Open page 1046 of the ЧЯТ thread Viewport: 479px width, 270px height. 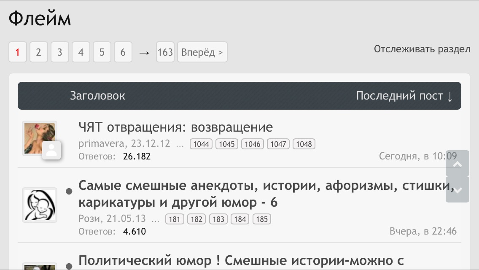[252, 144]
